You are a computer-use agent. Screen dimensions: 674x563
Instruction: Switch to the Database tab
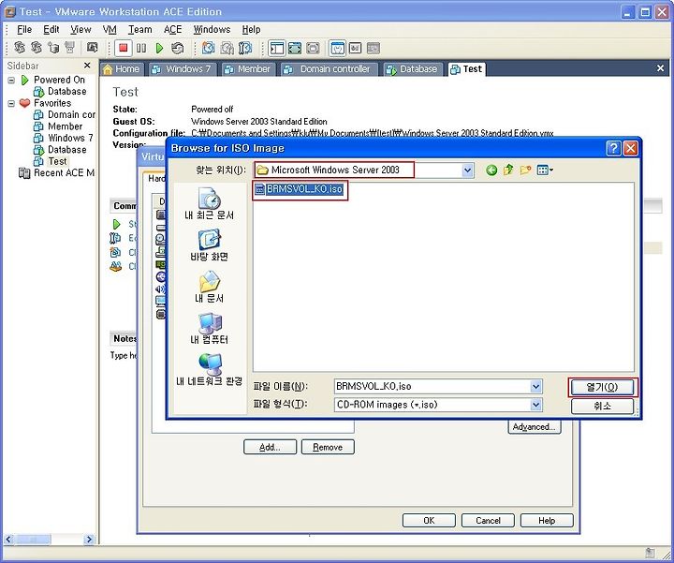412,69
